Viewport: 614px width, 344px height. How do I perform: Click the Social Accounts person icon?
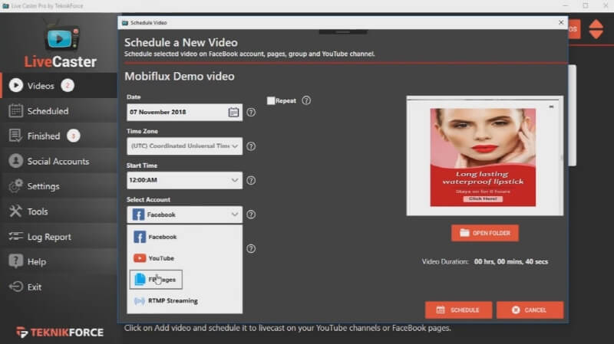pyautogui.click(x=15, y=161)
